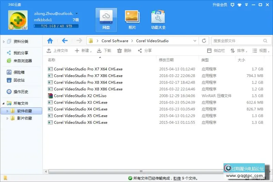Image resolution: width=273 pixels, height=182 pixels.
Task: Select the 影片收藏 folder
Action: tap(25, 118)
